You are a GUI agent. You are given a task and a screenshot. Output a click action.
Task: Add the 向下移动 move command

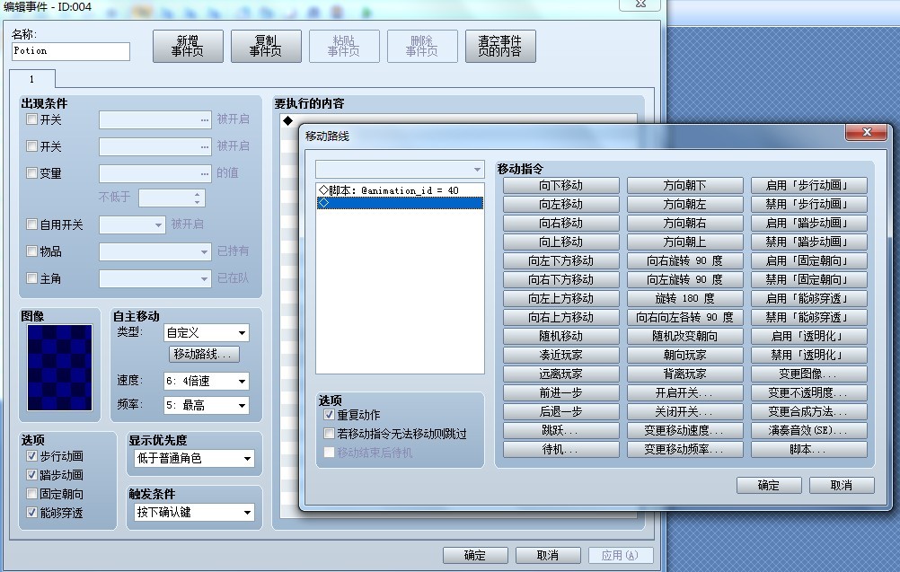click(x=561, y=185)
